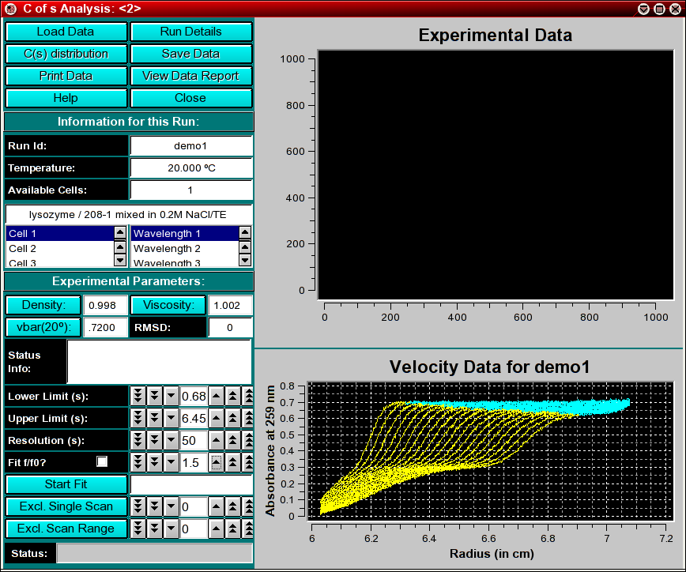
Task: Click double-up arrow for Excl. Scan Range
Action: [x=233, y=529]
